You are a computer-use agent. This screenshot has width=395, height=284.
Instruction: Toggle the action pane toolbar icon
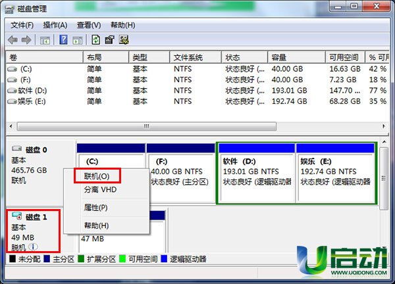(77, 40)
